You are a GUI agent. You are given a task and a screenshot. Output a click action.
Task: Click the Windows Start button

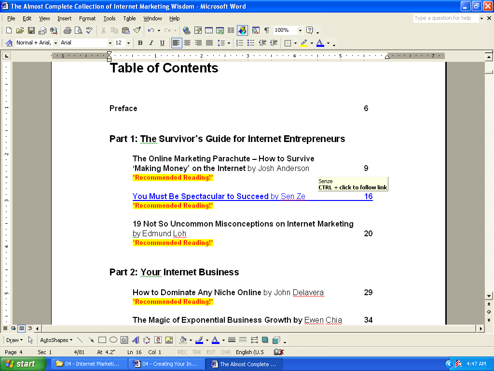click(x=23, y=364)
